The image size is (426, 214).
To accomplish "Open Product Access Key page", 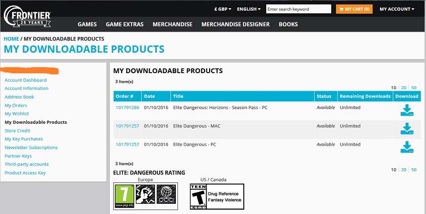I will point(25,173).
